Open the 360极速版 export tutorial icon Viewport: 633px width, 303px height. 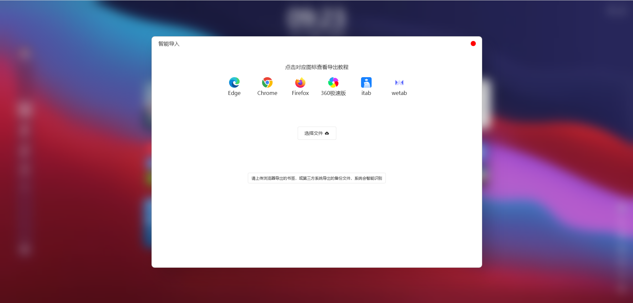point(333,82)
